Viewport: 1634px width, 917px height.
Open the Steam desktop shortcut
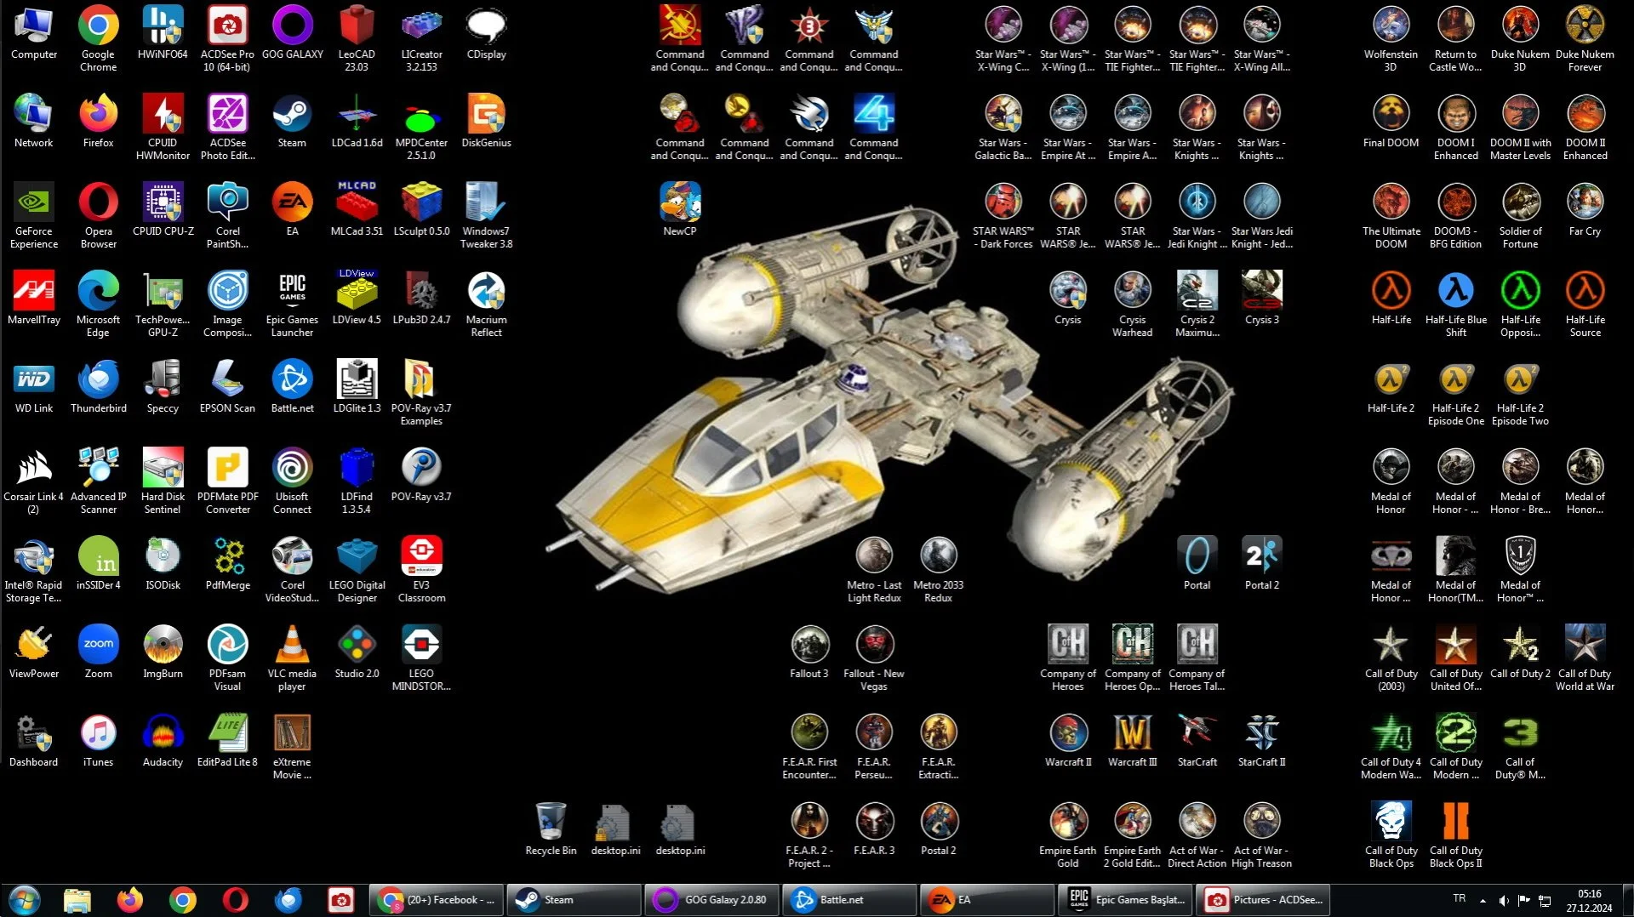click(x=292, y=121)
